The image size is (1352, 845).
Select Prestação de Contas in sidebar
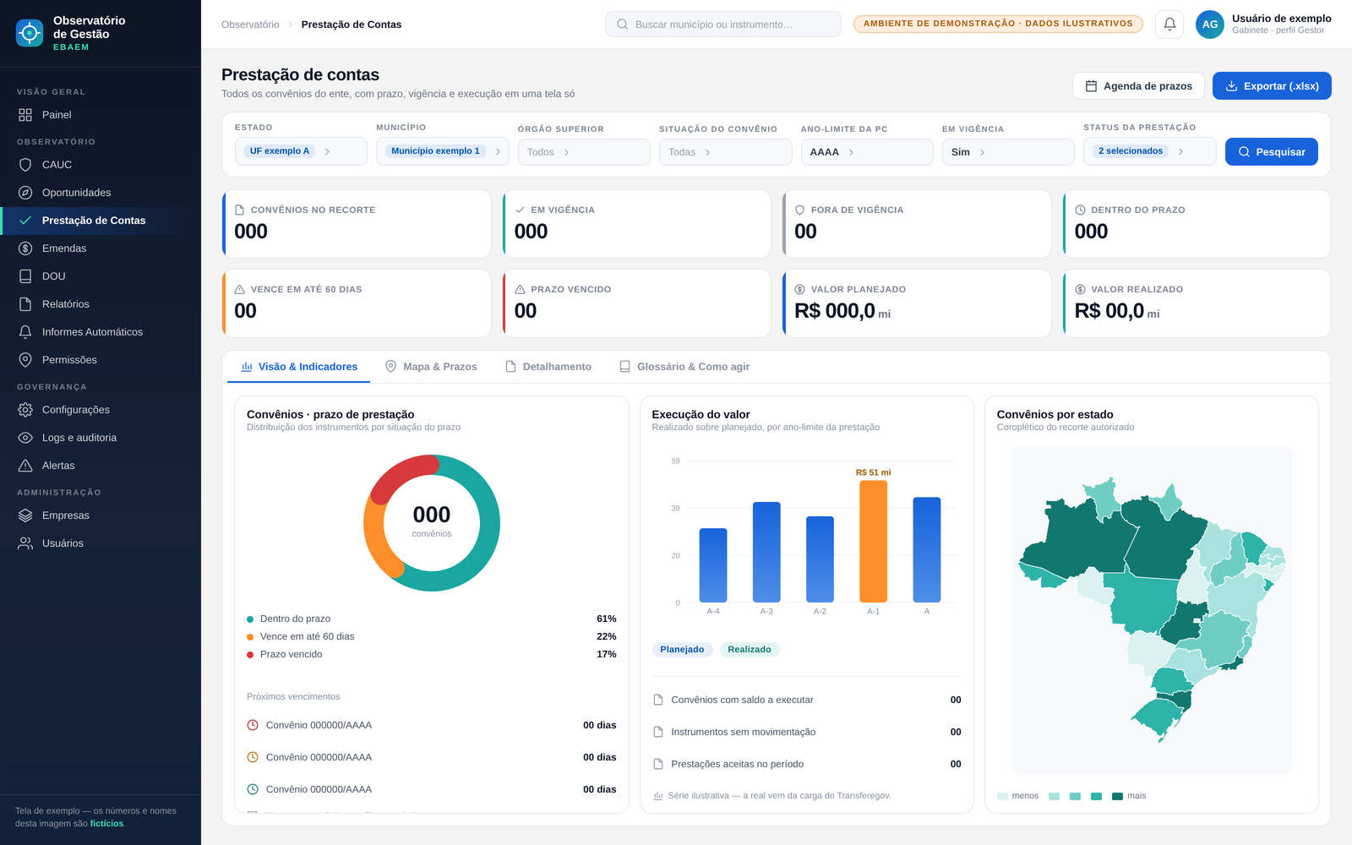[x=101, y=221]
